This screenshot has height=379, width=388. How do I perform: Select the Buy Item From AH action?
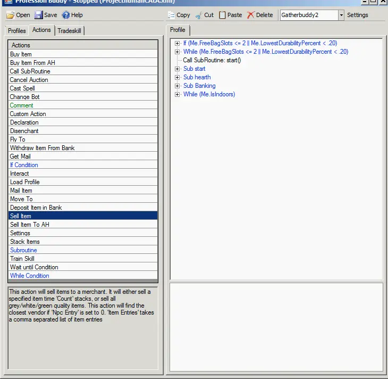click(x=32, y=63)
